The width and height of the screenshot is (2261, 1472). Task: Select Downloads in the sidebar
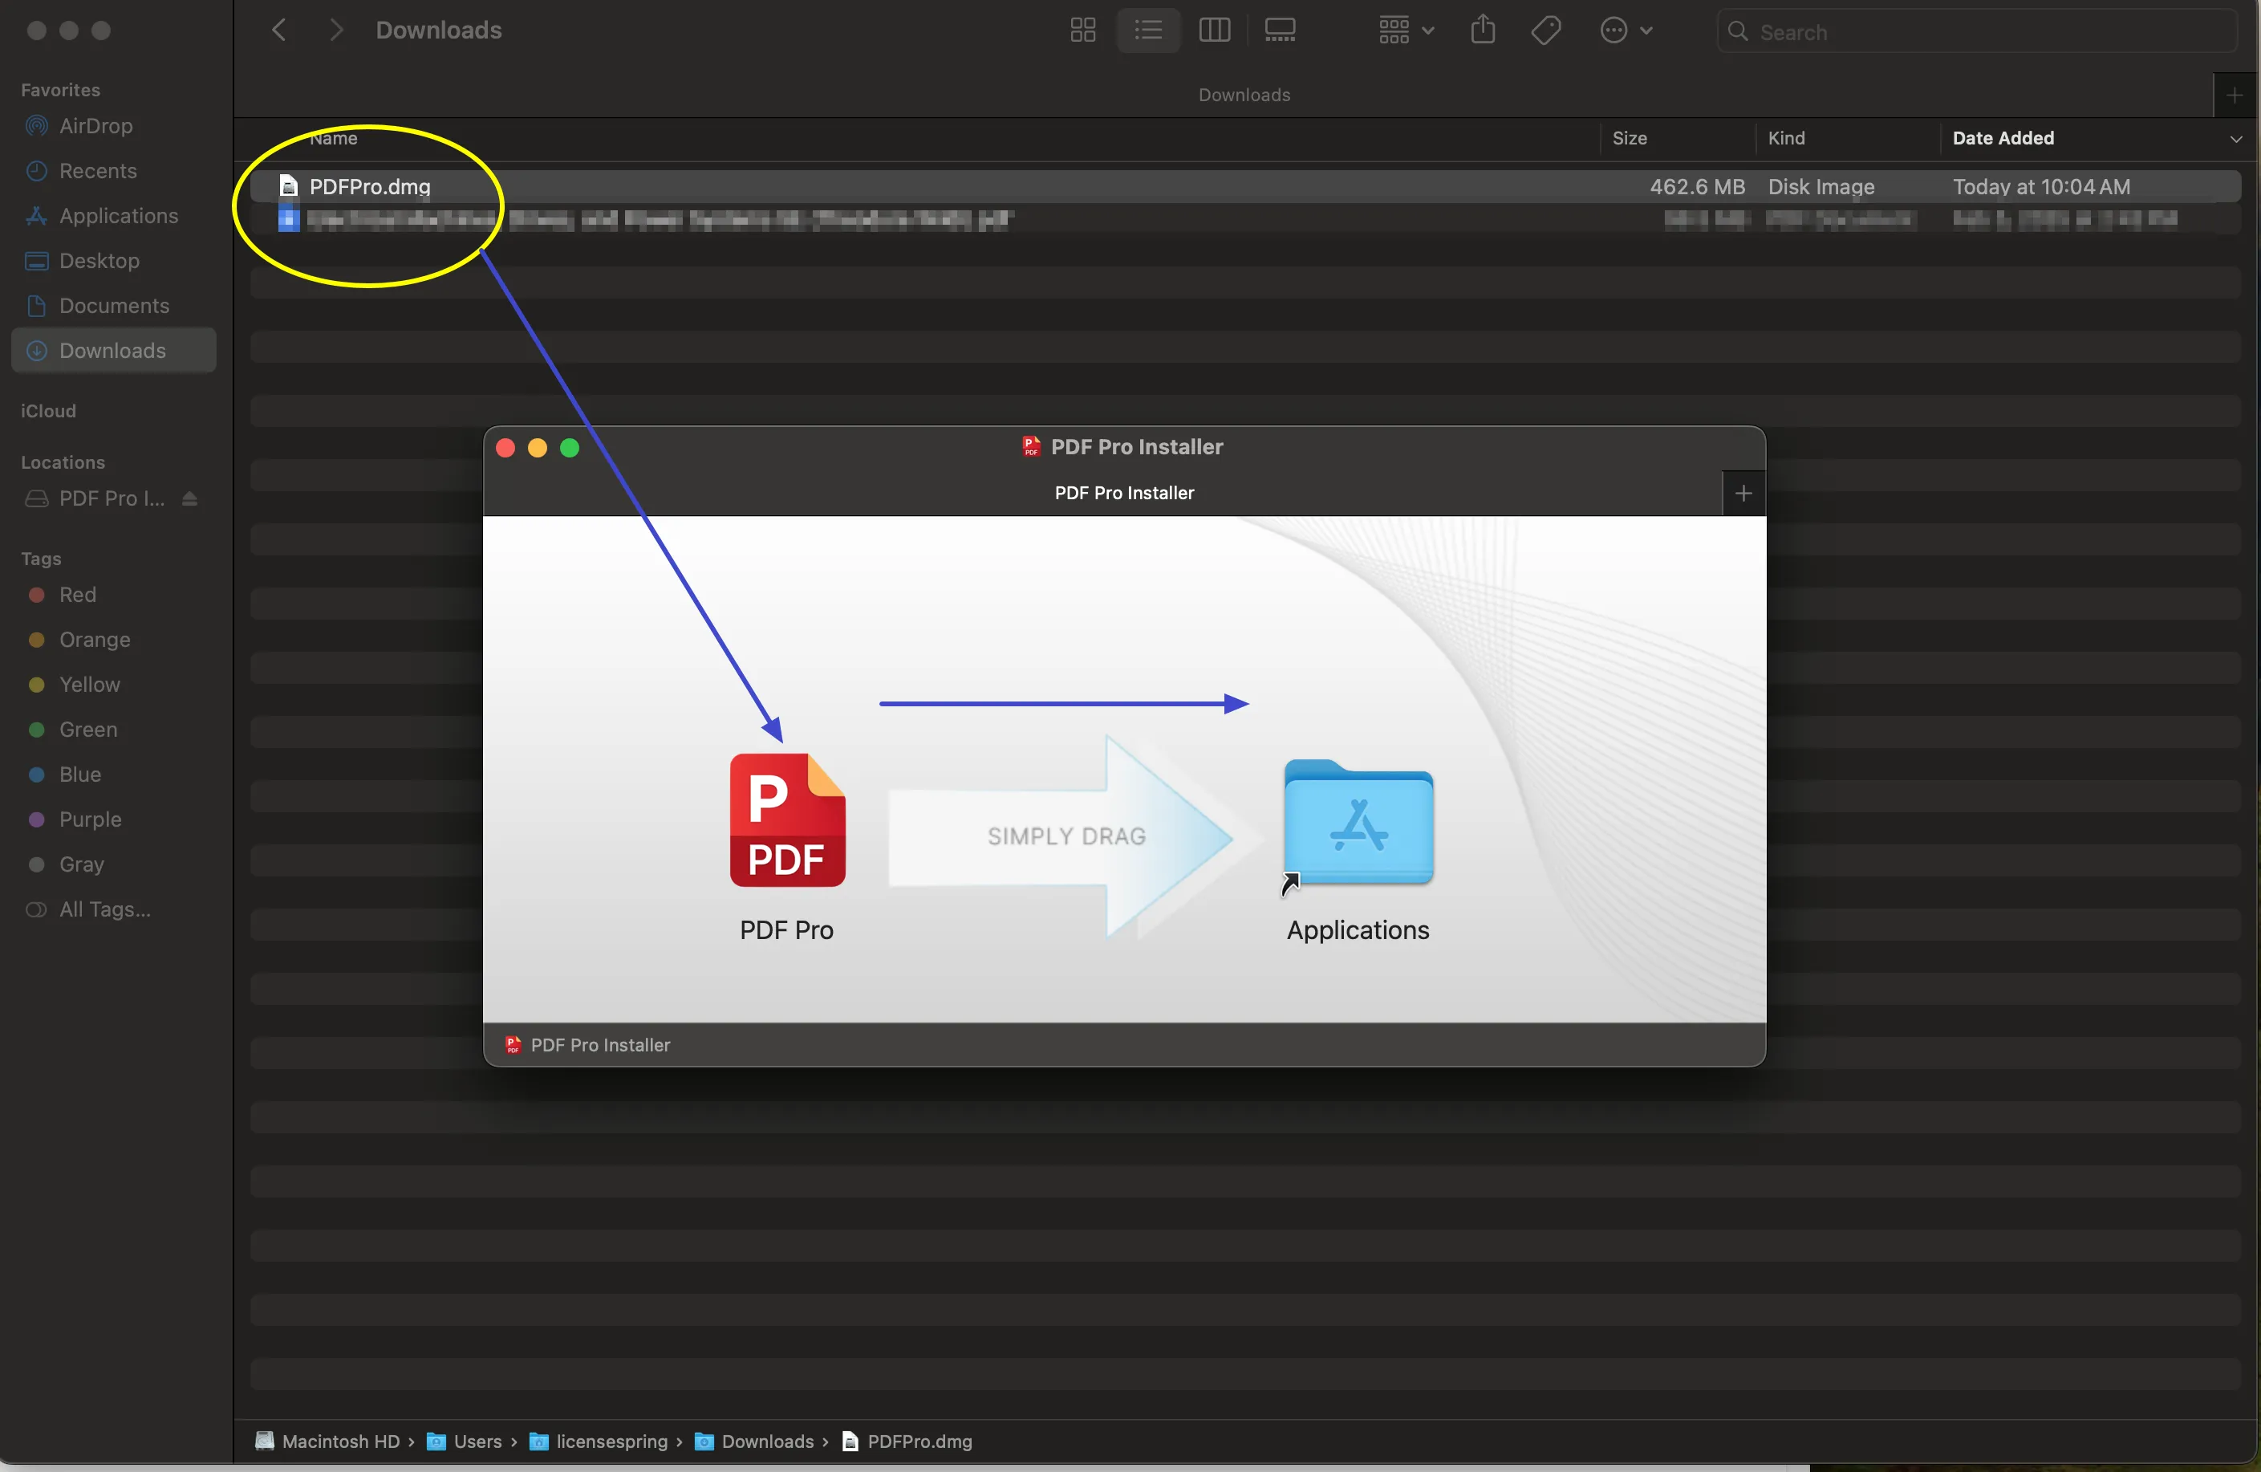click(112, 351)
